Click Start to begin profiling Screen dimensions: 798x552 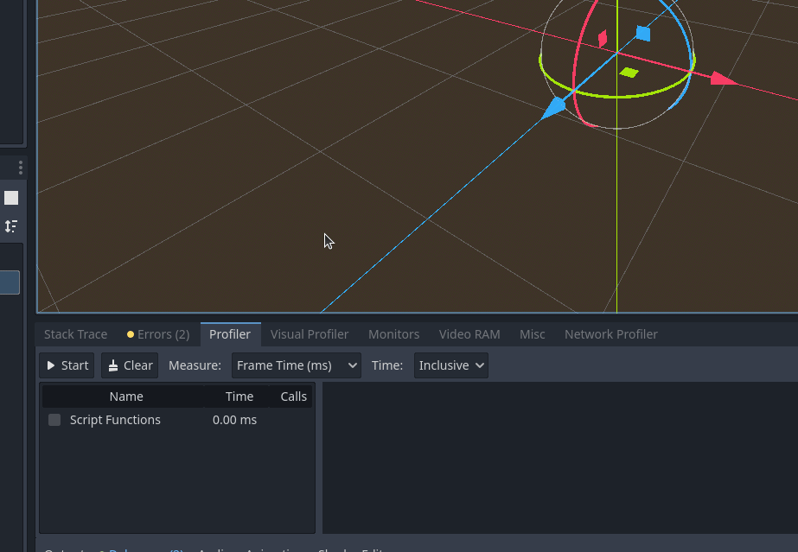tap(66, 365)
